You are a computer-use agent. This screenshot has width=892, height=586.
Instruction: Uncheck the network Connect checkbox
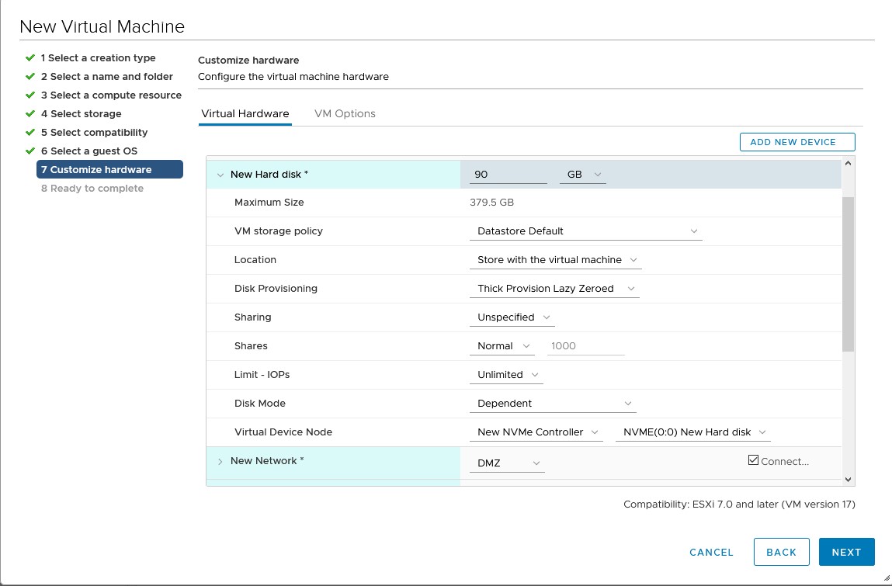tap(753, 459)
